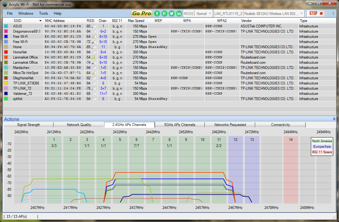The width and height of the screenshot is (339, 222).
Task: Sort the list by Max Speed column
Action: coord(136,21)
